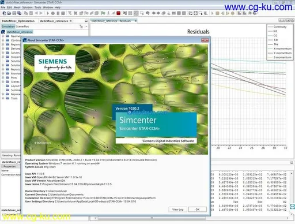This screenshot has width=295, height=224.
Task: Expand the Continua tree node
Action: (x=3, y=40)
